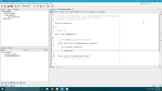
Task: Open File Explorer from the taskbar
Action: point(47,89)
